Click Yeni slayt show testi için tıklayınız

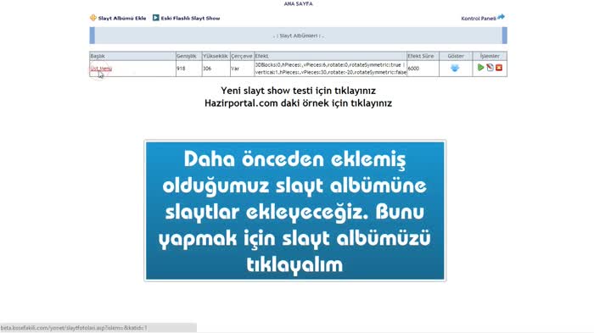tap(298, 91)
